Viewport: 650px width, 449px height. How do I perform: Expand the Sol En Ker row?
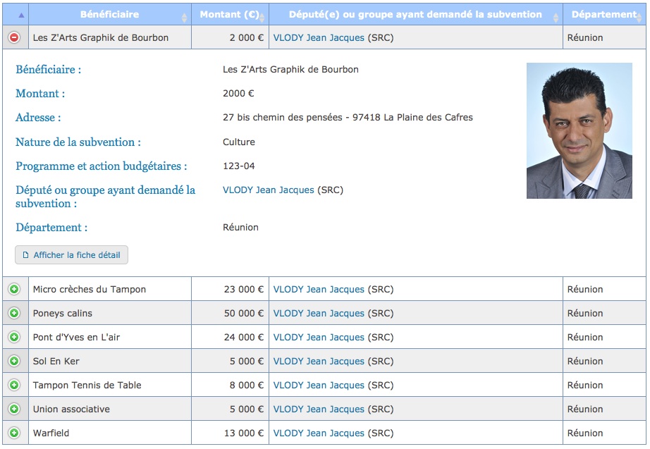14,361
